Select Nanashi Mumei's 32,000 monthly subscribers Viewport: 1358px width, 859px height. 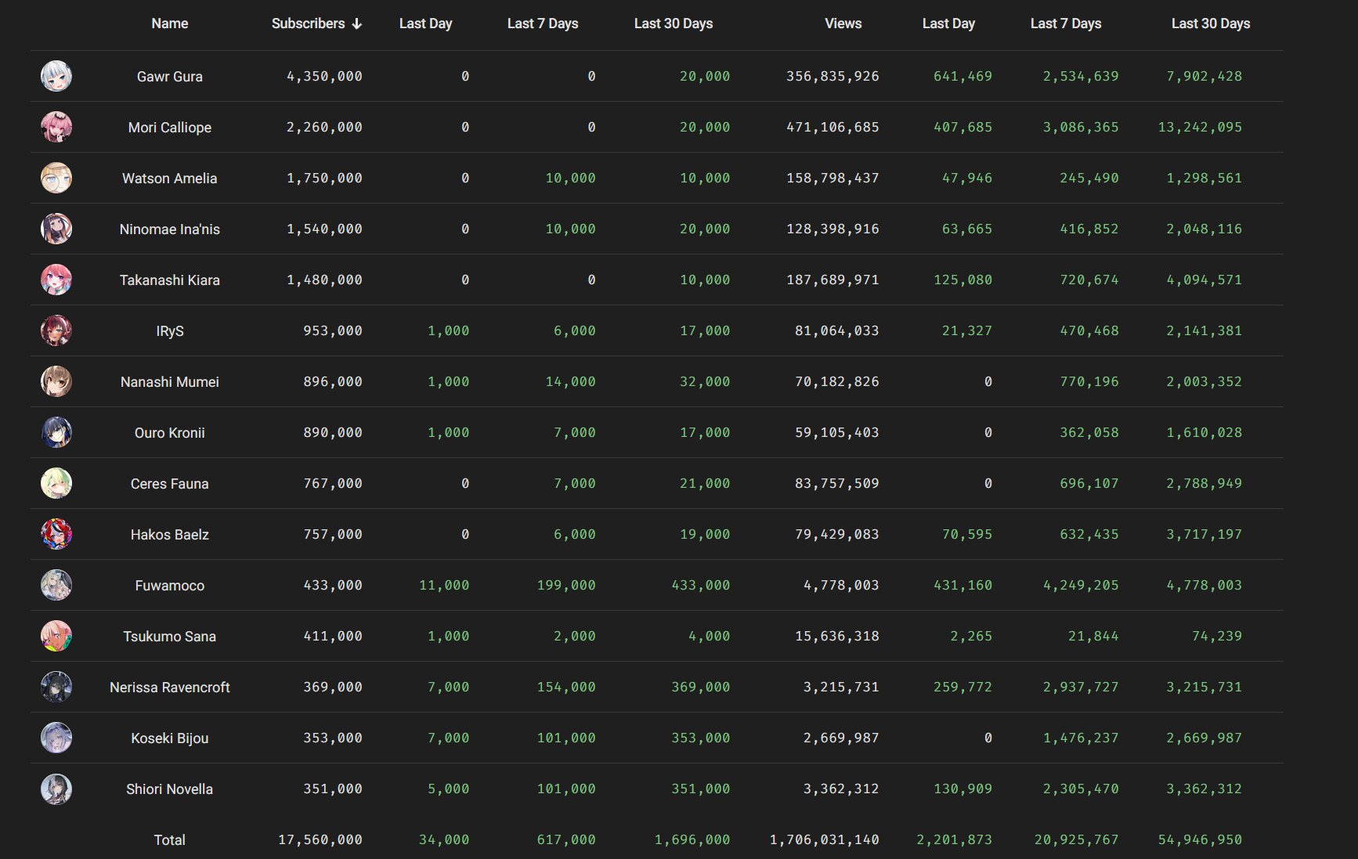[705, 381]
